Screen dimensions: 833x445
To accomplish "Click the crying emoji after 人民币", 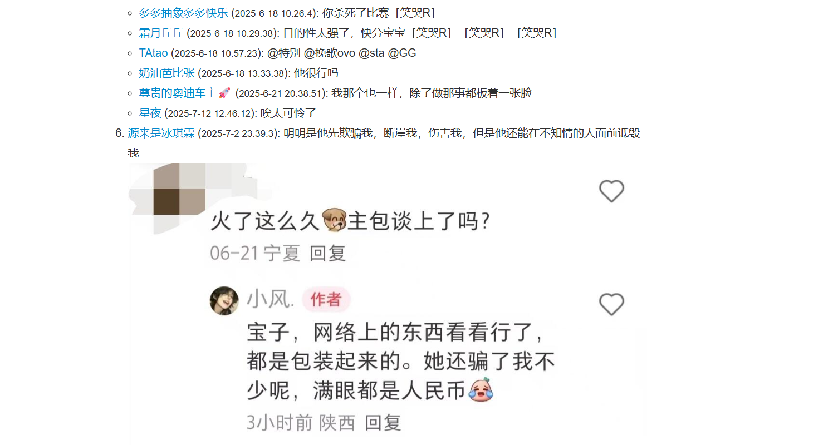I will 481,390.
